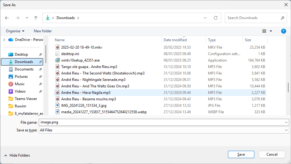Click the MKV file's media icon
This screenshot has width=291, height=164.
pyautogui.click(x=58, y=47)
